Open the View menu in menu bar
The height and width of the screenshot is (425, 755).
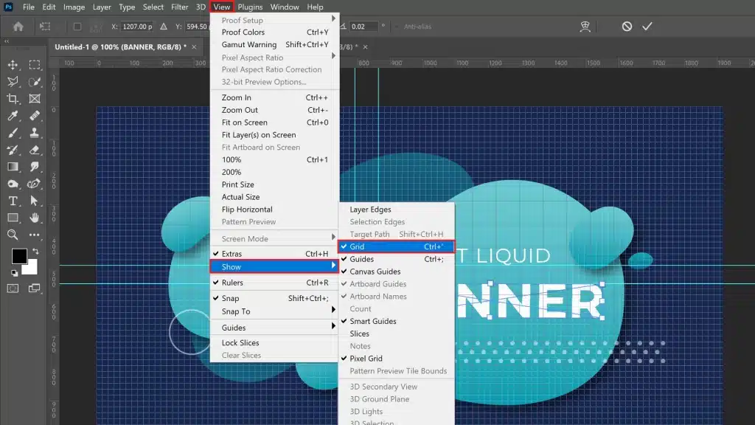[x=222, y=7]
